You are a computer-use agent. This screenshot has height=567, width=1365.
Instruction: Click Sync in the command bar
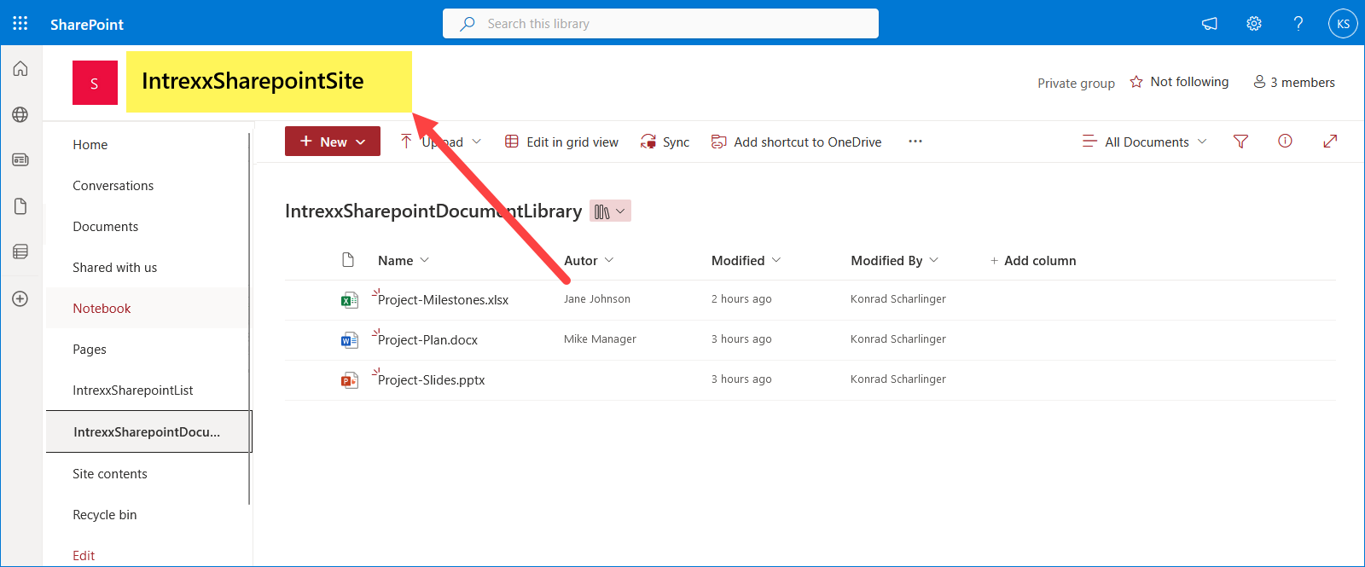click(665, 142)
